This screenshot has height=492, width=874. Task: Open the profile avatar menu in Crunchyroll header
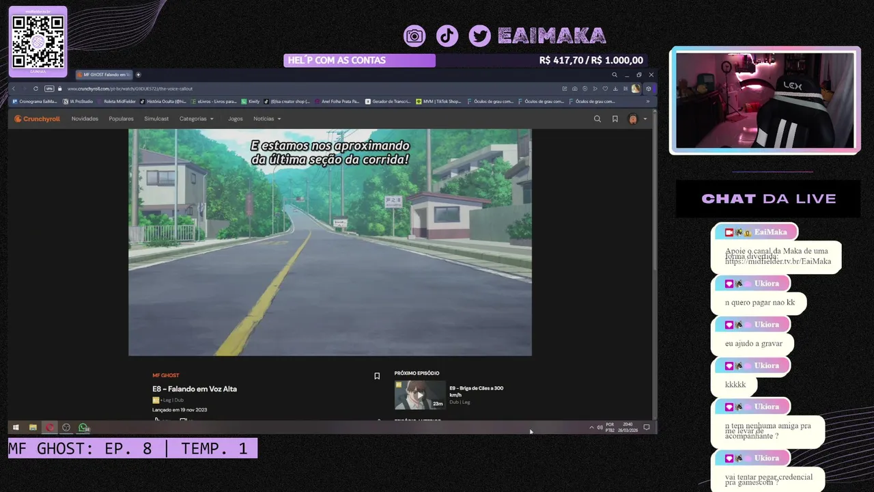tap(637, 119)
